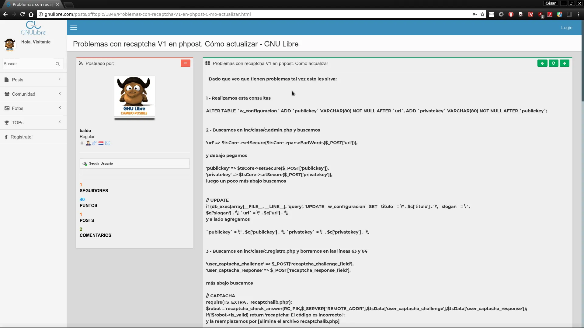Click the '// CAPTCHA' comment line
The width and height of the screenshot is (584, 328).
point(221,296)
